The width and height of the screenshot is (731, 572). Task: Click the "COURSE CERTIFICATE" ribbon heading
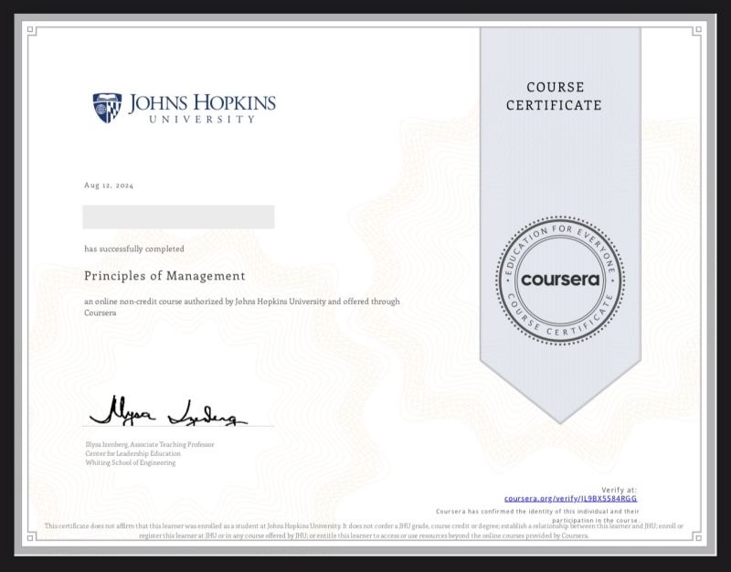click(x=554, y=96)
